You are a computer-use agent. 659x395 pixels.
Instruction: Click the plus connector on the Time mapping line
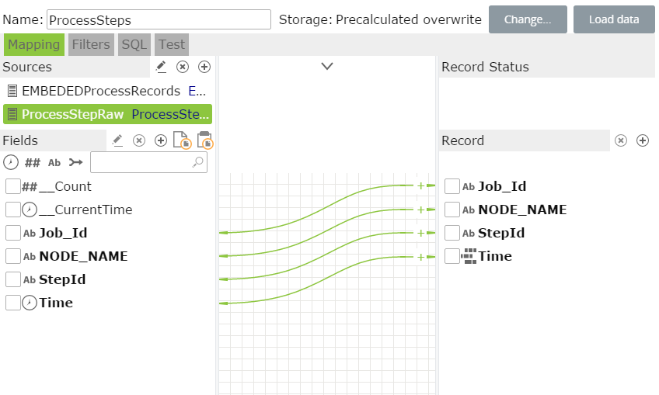coord(421,256)
